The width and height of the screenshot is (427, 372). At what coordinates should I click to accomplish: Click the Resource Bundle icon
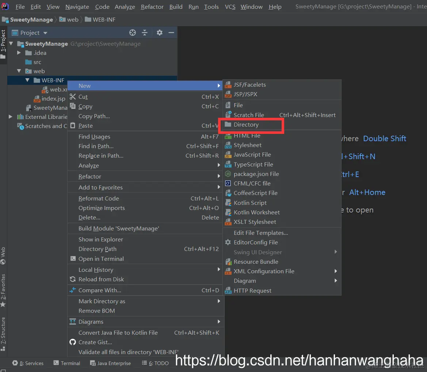[x=228, y=262]
